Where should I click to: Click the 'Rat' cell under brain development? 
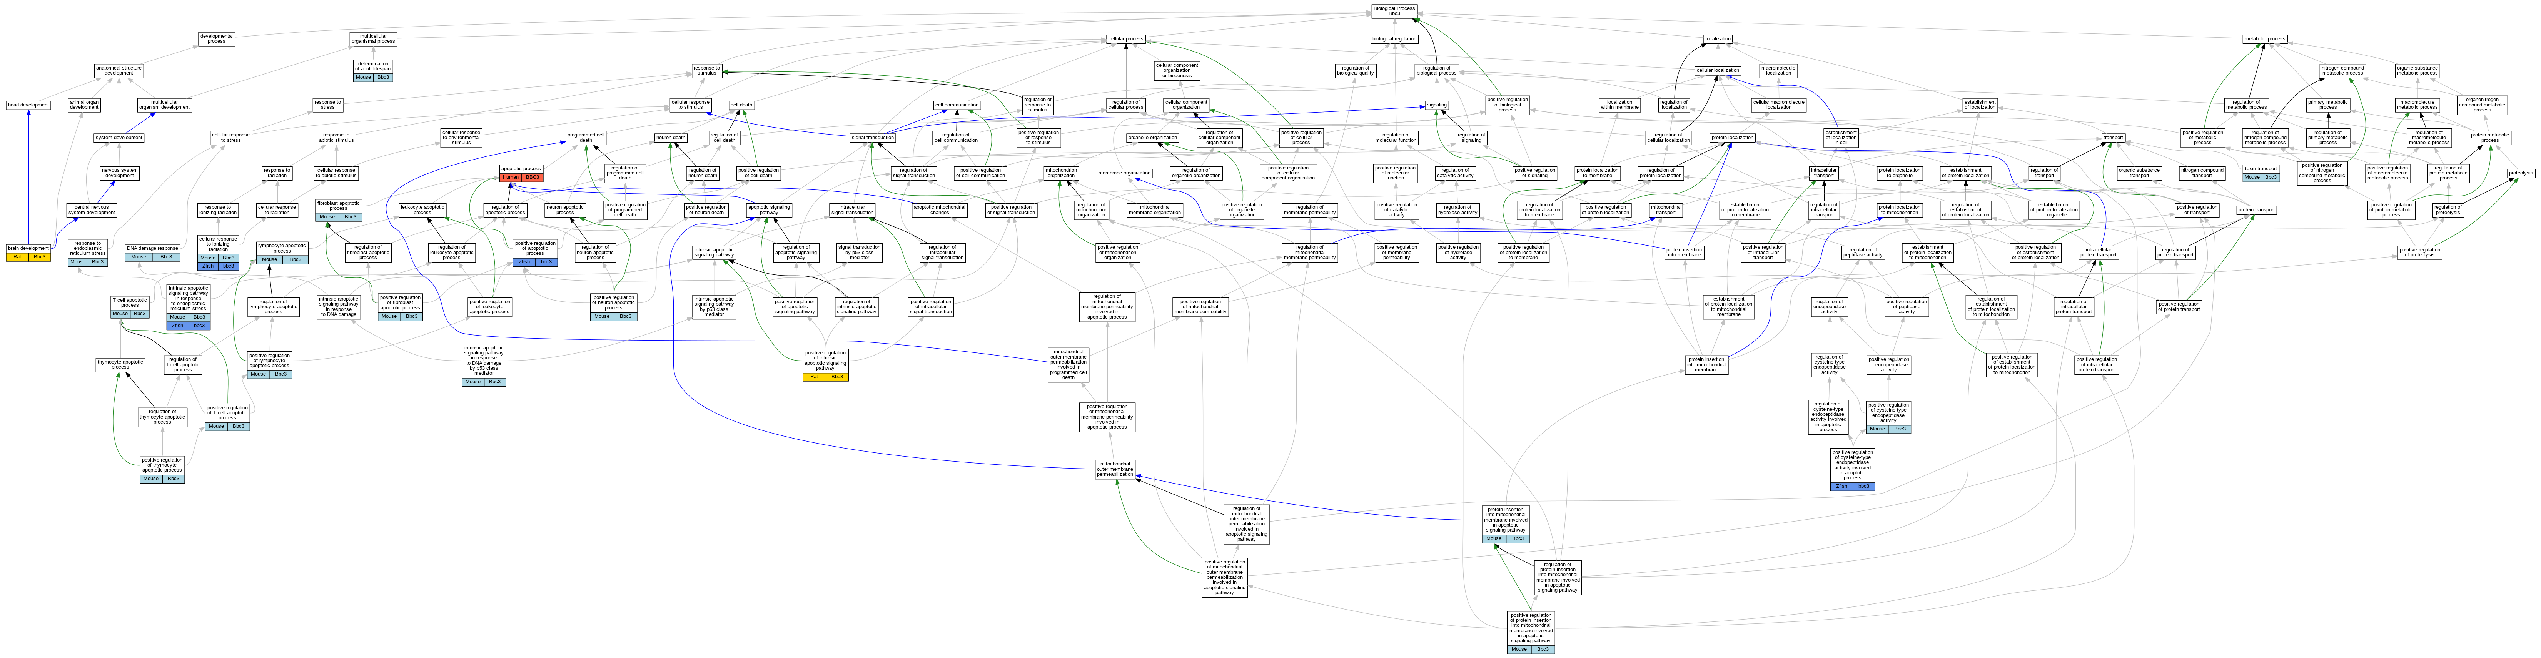click(x=17, y=257)
